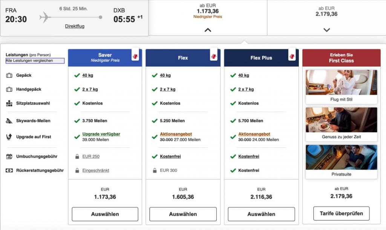Click the Rückerstattungsgebühr money icon
386x230 pixels.
click(9, 171)
